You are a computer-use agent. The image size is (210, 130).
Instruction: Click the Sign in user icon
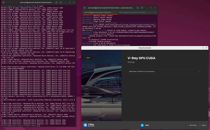click(200, 125)
